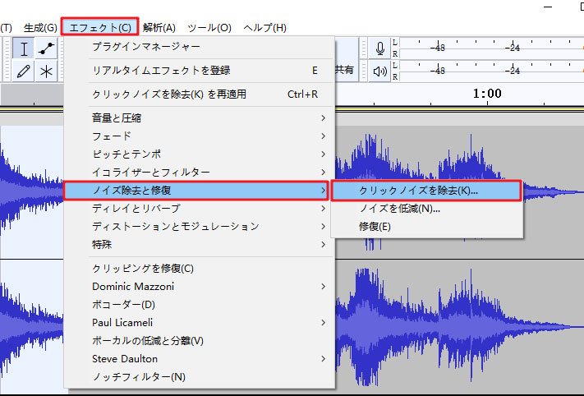Select the pencil Draw tool
Image resolution: width=584 pixels, height=396 pixels.
coord(23,71)
